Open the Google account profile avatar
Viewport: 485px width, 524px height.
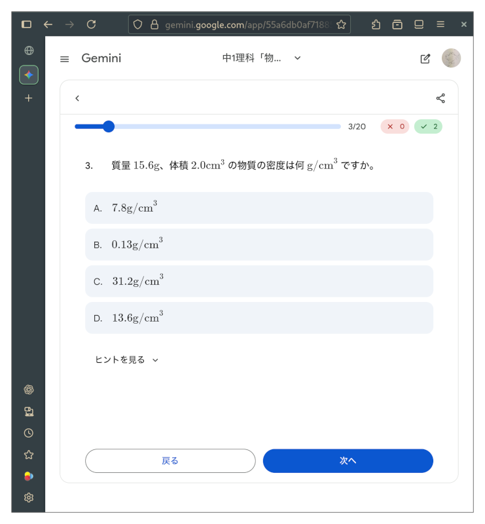tap(451, 58)
